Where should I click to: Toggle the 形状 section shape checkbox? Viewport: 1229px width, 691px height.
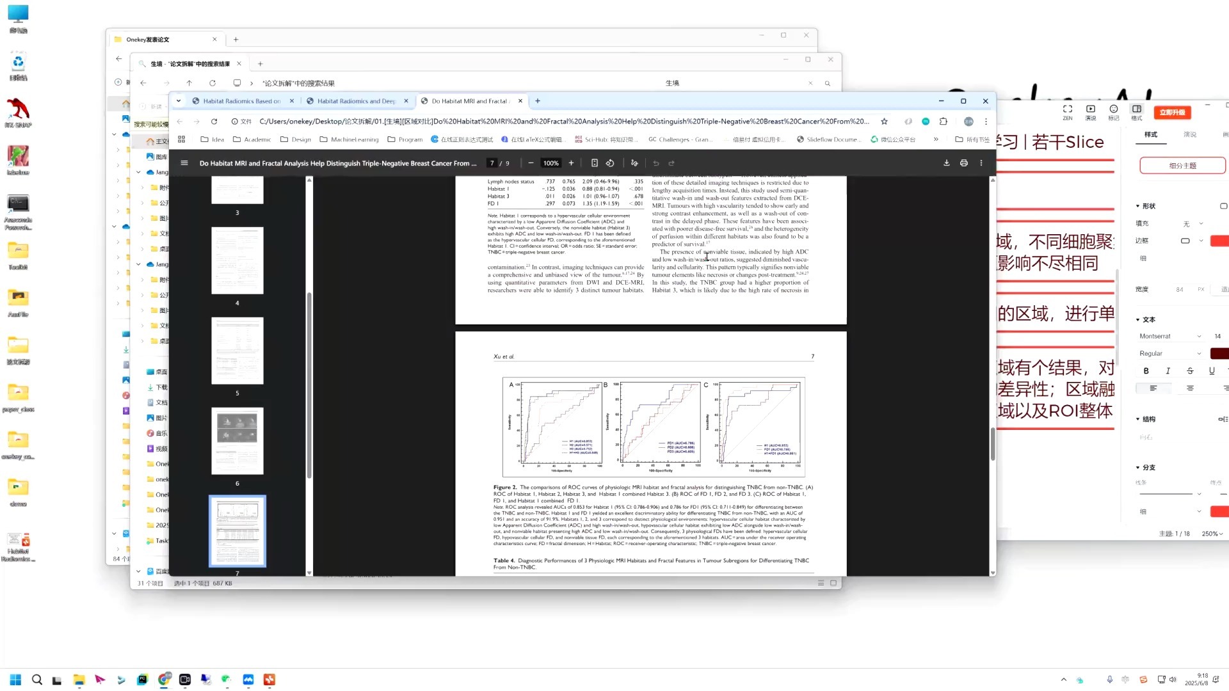click(1223, 206)
